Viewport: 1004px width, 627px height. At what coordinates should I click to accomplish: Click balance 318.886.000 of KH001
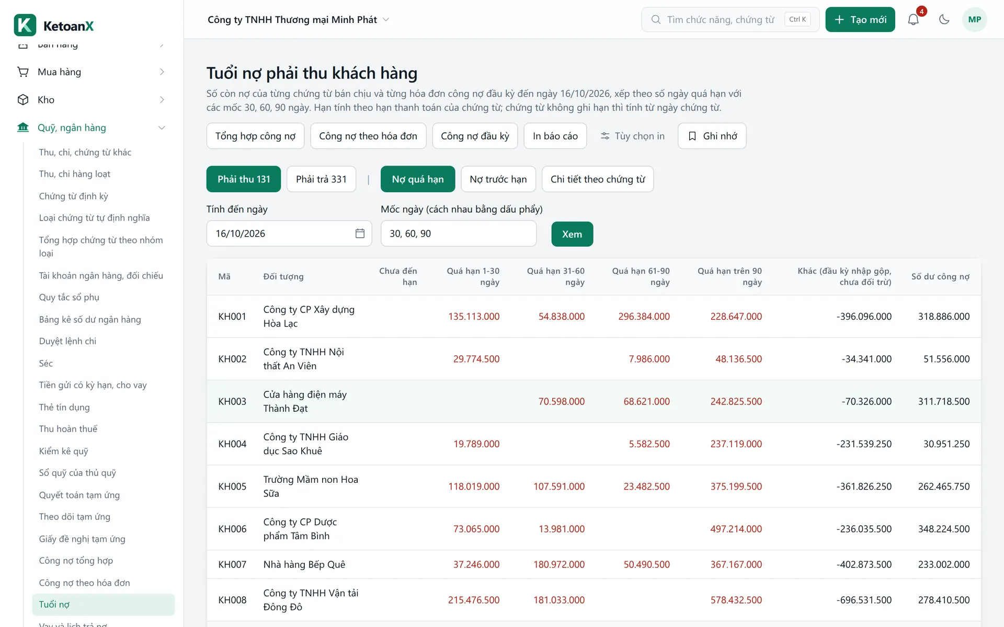(x=944, y=317)
